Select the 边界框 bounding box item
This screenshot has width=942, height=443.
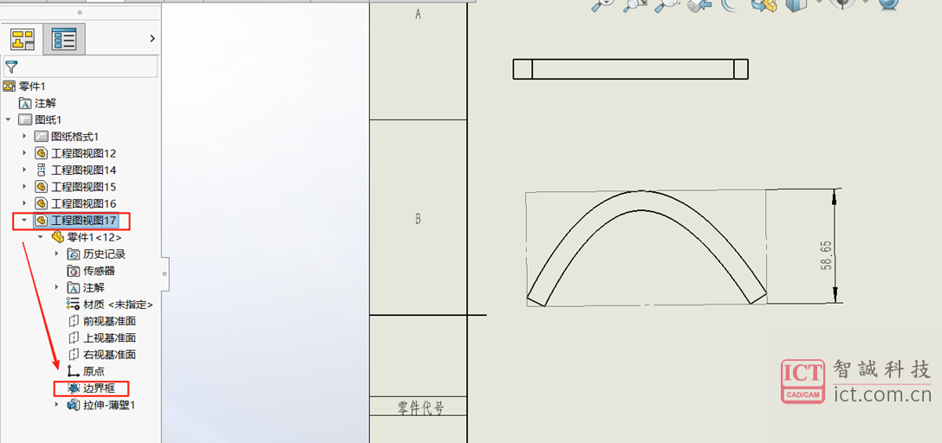(98, 388)
